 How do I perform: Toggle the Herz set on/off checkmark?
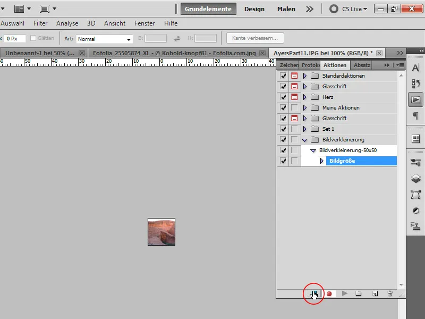click(283, 97)
